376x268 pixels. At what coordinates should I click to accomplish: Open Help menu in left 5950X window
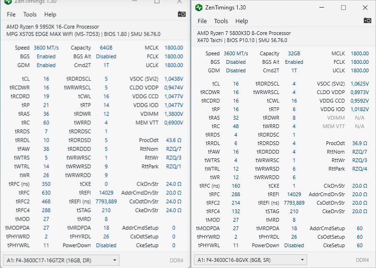[x=50, y=14]
